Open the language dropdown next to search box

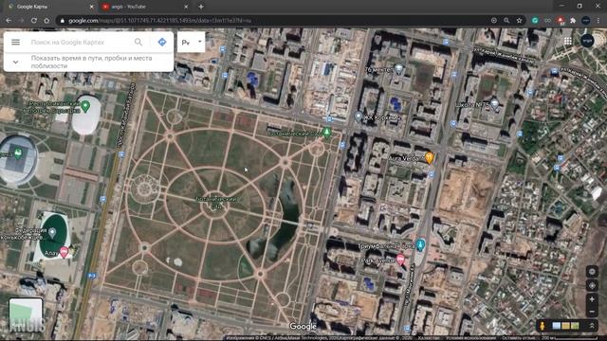(192, 42)
